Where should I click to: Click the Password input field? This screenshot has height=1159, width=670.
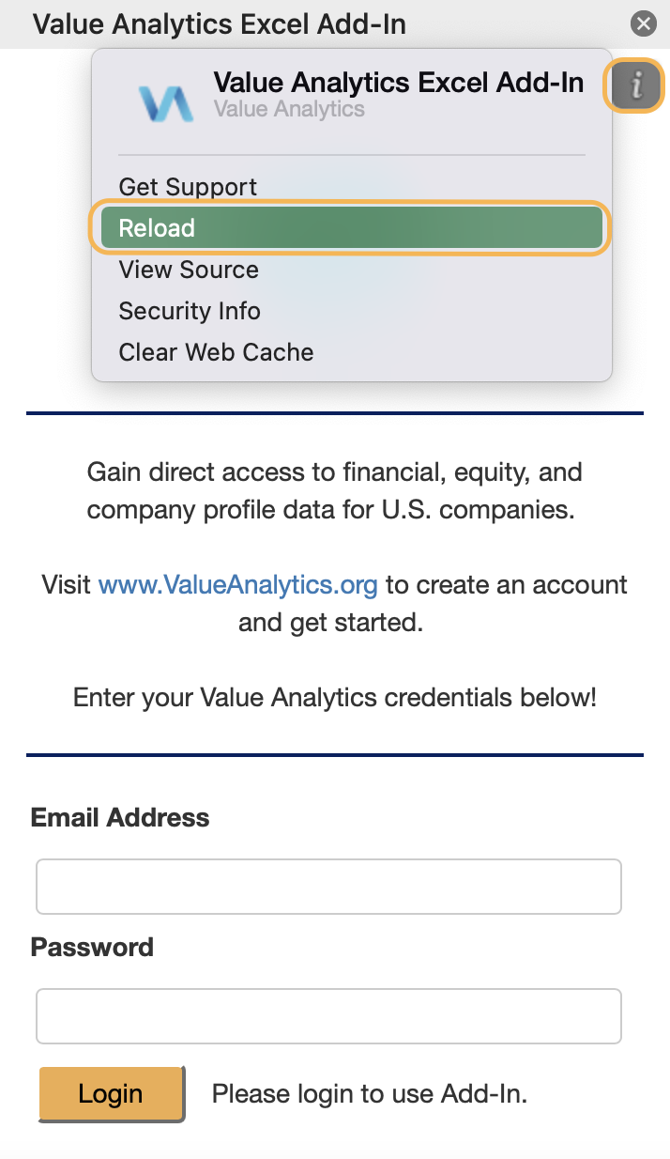click(327, 1015)
